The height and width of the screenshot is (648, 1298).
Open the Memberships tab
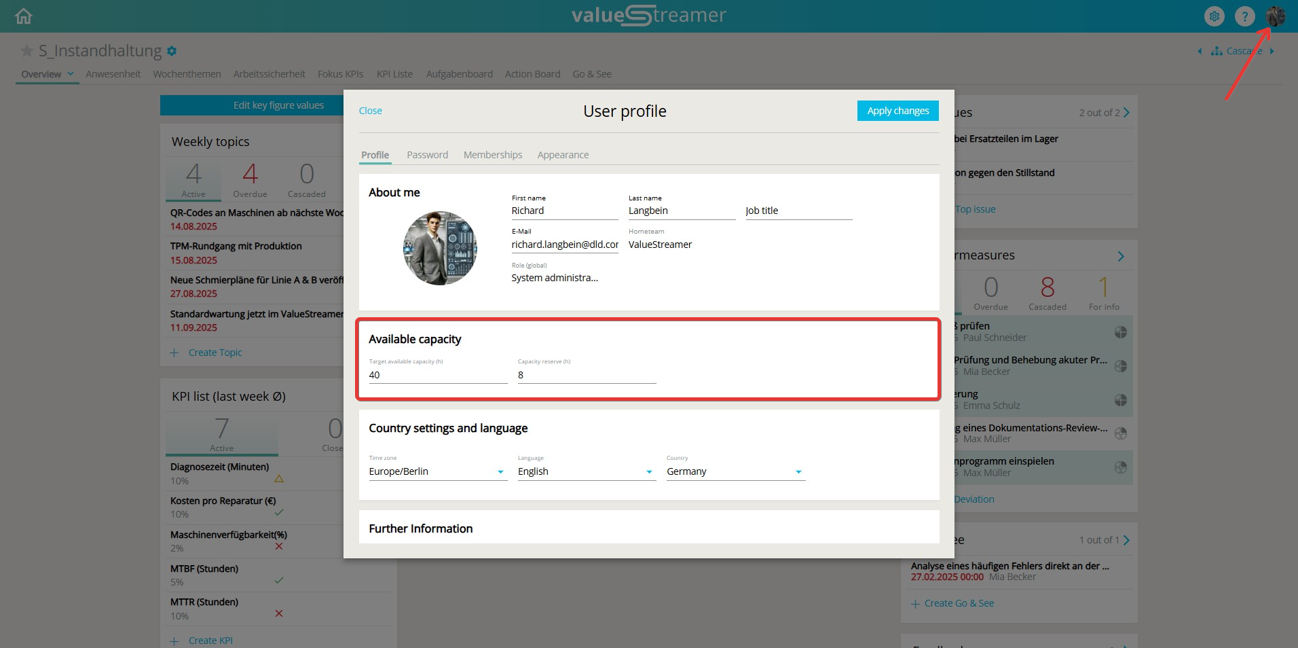tap(492, 155)
